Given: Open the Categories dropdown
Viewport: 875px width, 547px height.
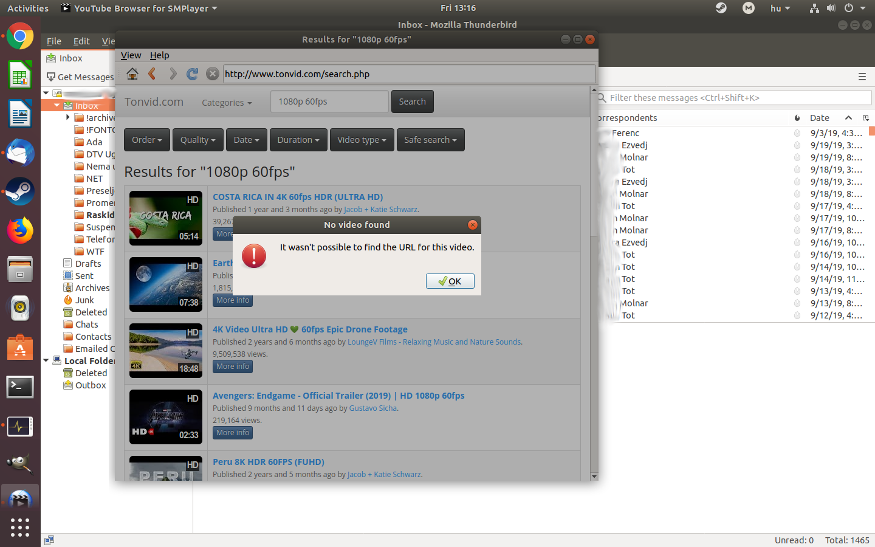Looking at the screenshot, I should coord(227,103).
